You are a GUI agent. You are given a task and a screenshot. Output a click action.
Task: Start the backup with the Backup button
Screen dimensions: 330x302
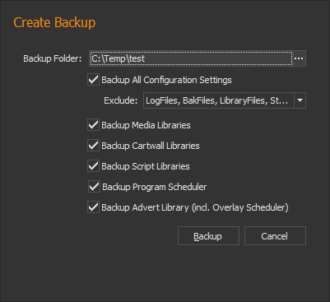tap(208, 236)
